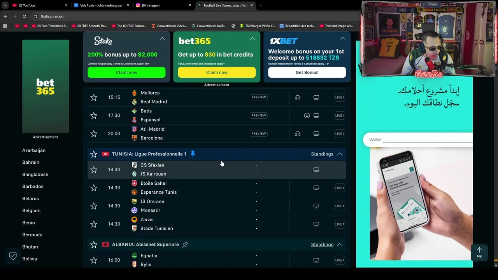The width and height of the screenshot is (498, 280).
Task: Open audio commentary for Mallorca vs Real Madrid
Action: (298, 97)
